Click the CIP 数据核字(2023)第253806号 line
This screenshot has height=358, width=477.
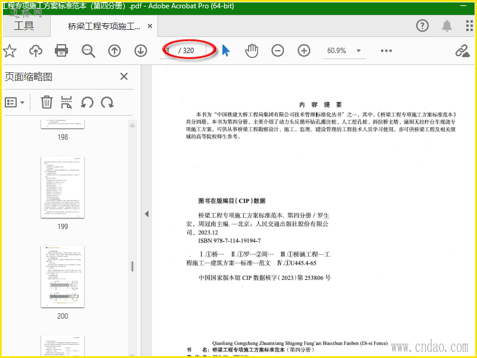(264, 278)
